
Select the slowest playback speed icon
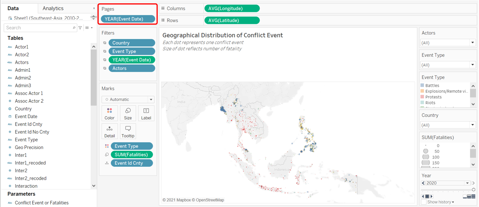[465, 196]
